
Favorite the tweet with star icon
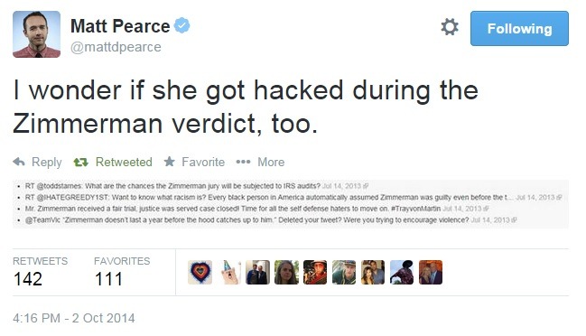169,162
